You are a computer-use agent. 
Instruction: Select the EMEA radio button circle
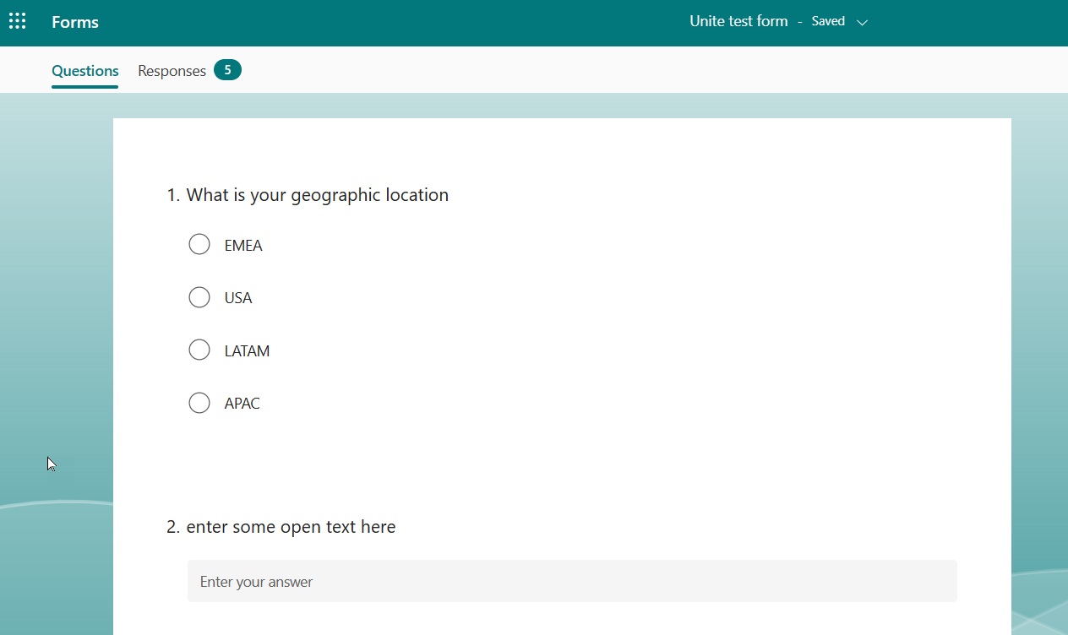coord(199,245)
